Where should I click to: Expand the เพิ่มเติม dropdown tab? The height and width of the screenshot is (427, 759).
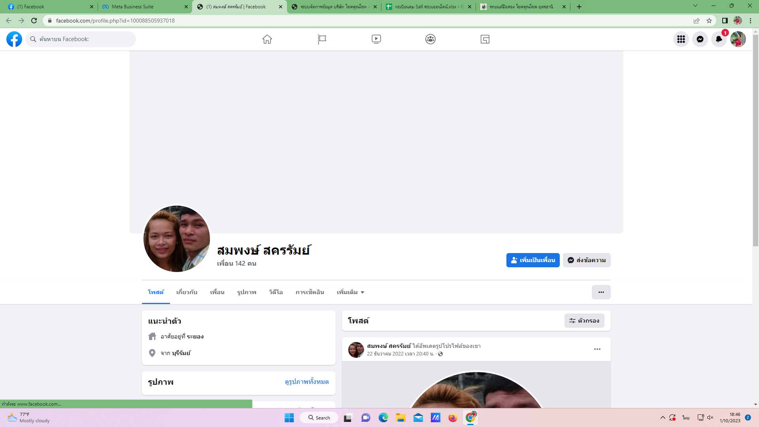(x=351, y=292)
